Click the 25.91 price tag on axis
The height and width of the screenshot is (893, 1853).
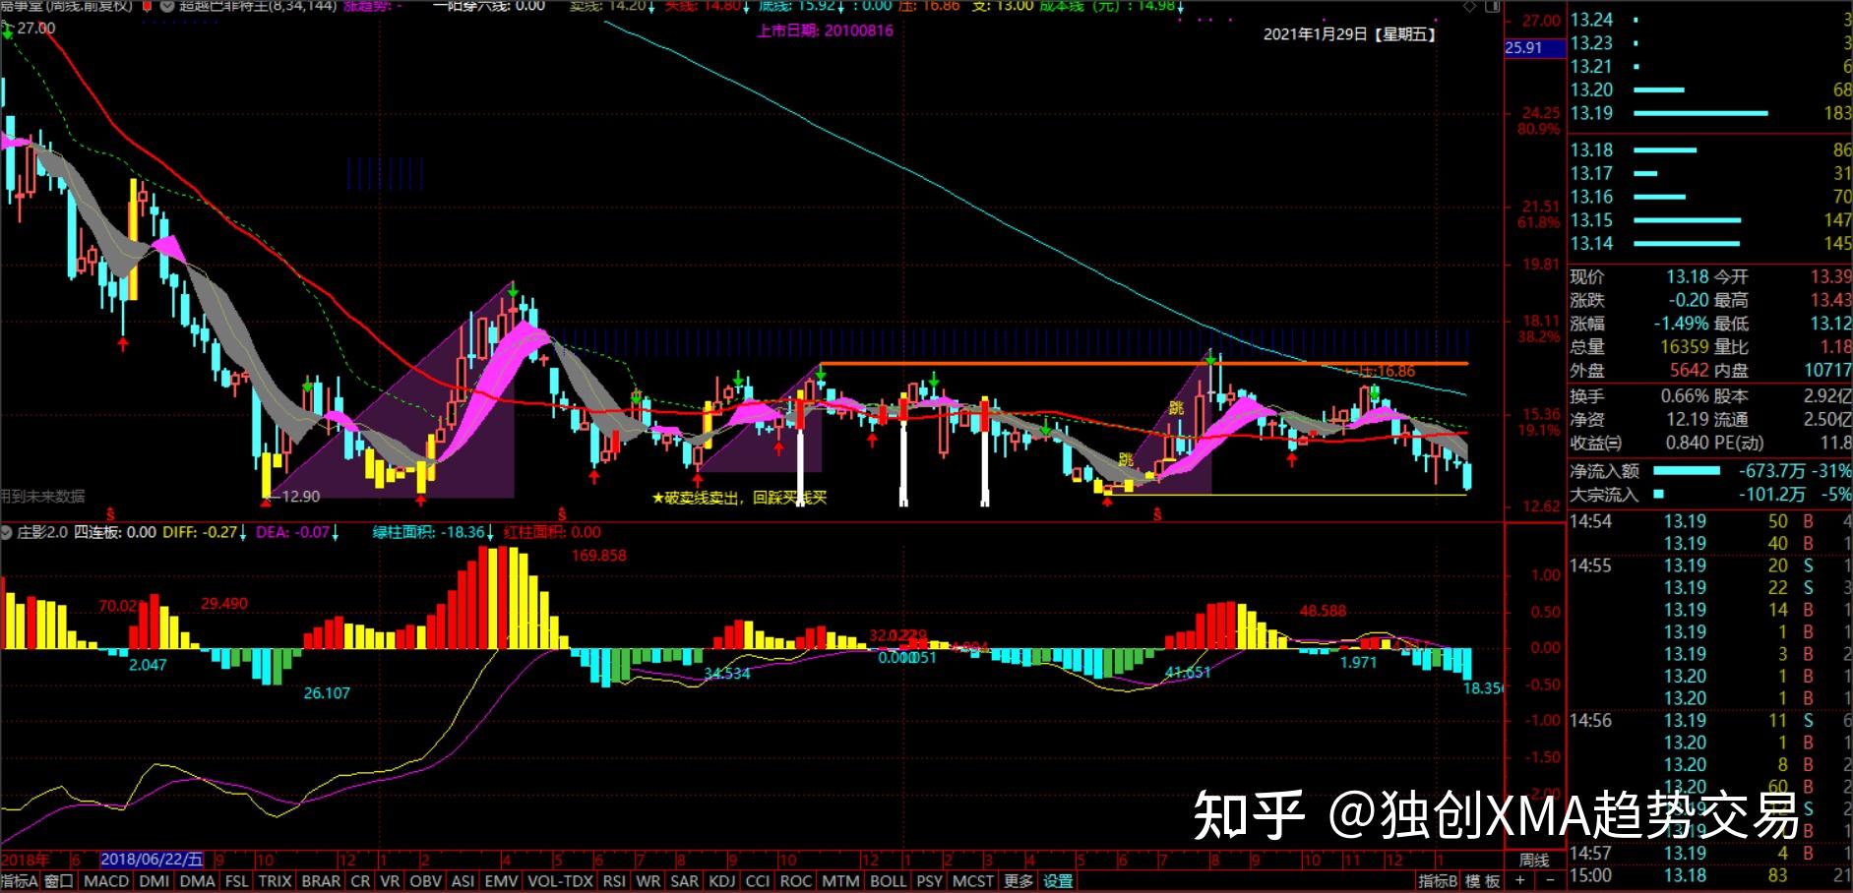pyautogui.click(x=1534, y=47)
